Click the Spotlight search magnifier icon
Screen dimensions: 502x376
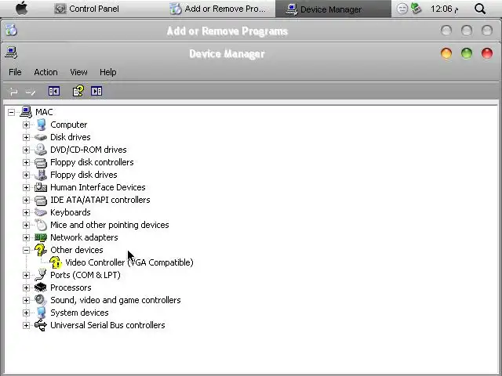pos(480,9)
